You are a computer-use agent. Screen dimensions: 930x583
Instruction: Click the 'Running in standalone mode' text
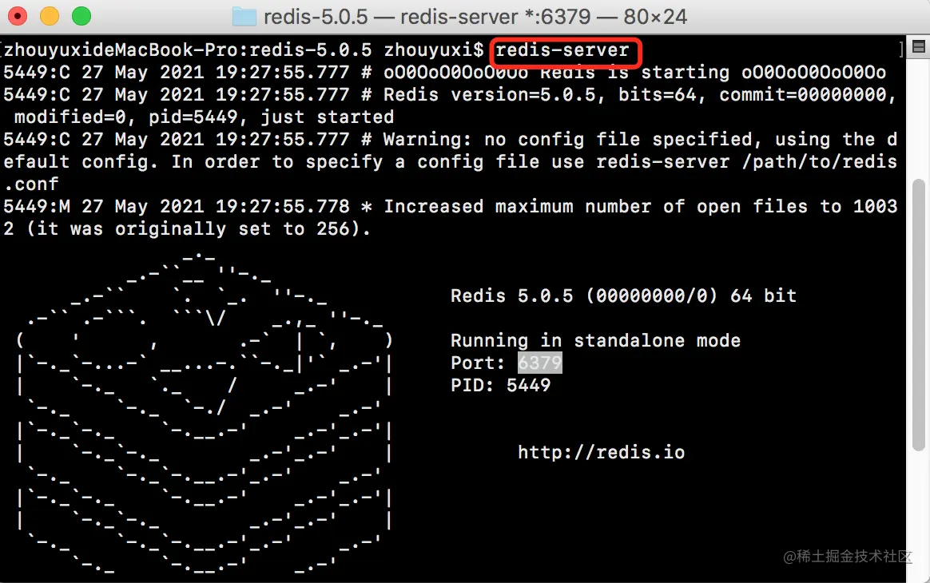(595, 340)
